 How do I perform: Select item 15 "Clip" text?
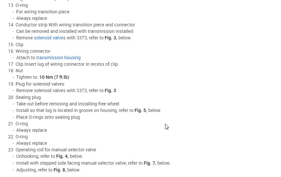point(19,45)
